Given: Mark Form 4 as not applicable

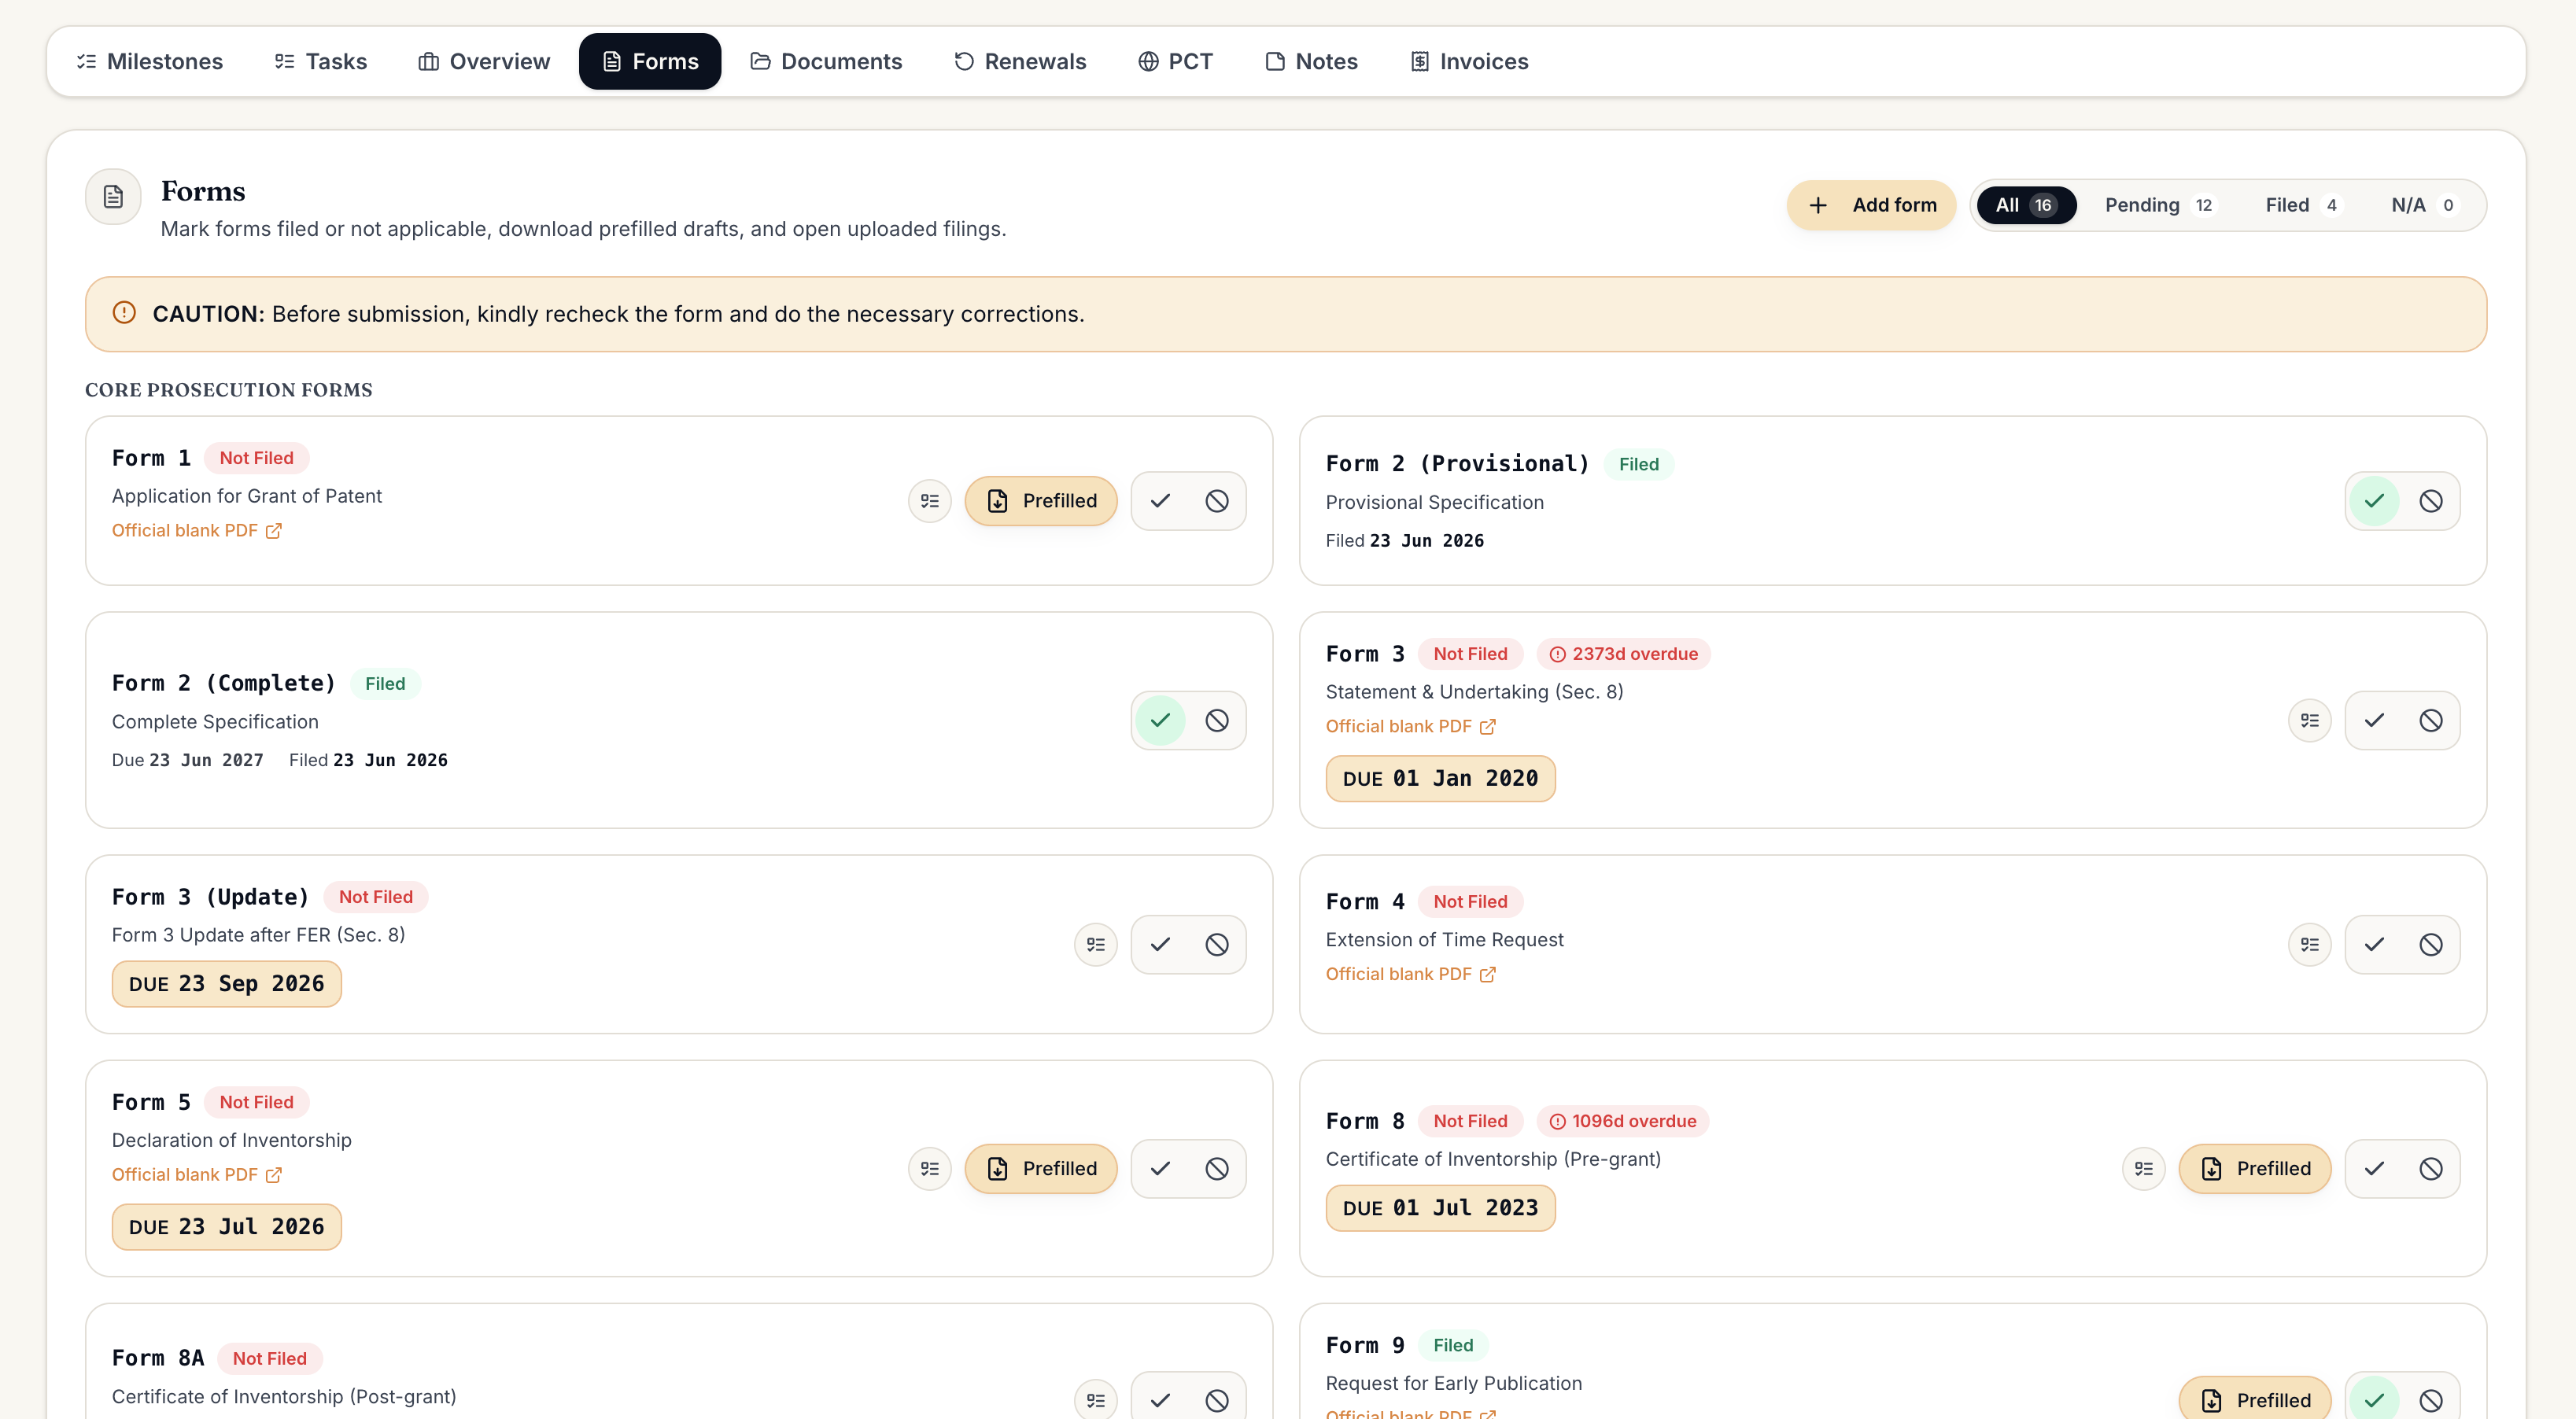Looking at the screenshot, I should tap(2431, 944).
